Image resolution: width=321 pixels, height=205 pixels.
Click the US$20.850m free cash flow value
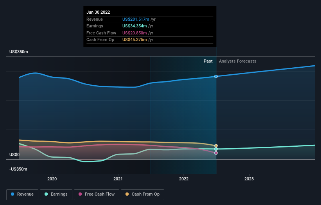click(134, 33)
